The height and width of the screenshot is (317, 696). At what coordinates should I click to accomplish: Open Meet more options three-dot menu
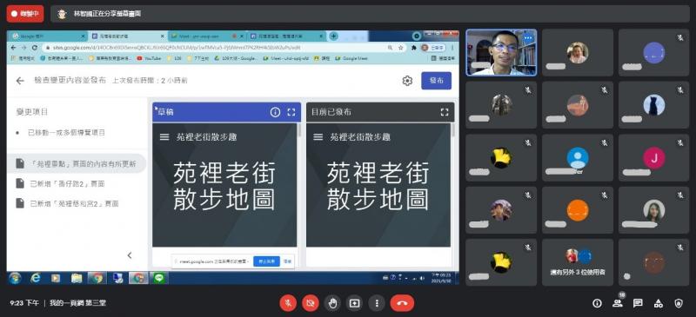pyautogui.click(x=377, y=303)
